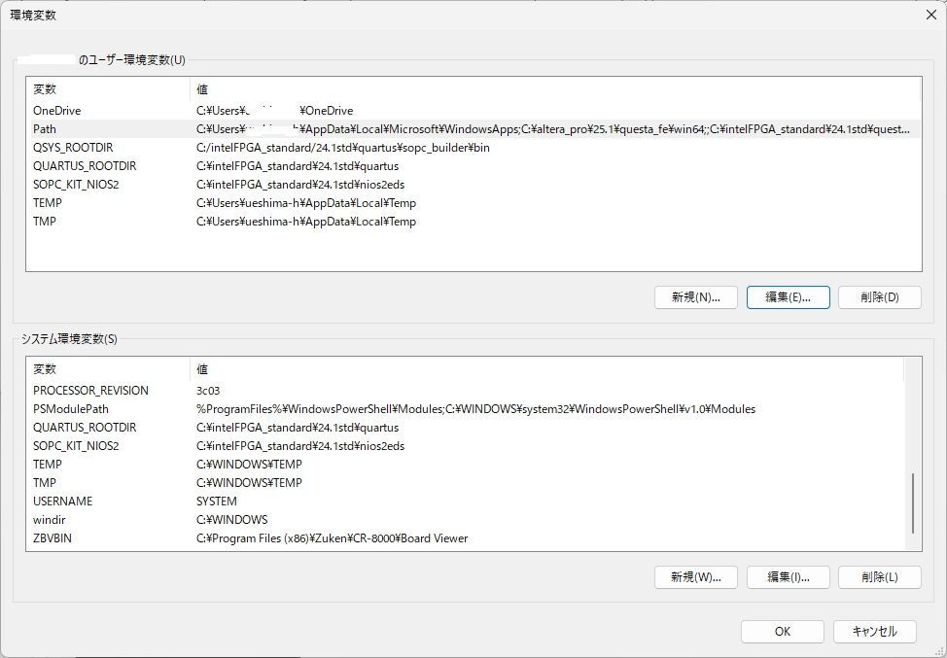This screenshot has height=658, width=947.
Task: Click the Board Viewer path value
Action: (x=333, y=537)
